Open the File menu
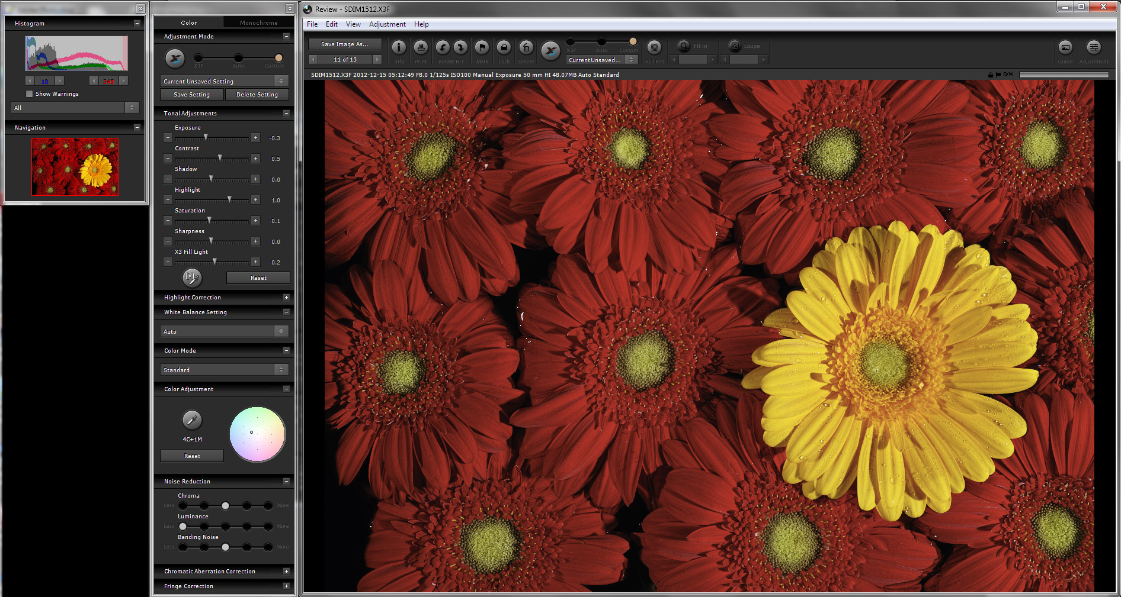The image size is (1121, 597). click(x=312, y=24)
